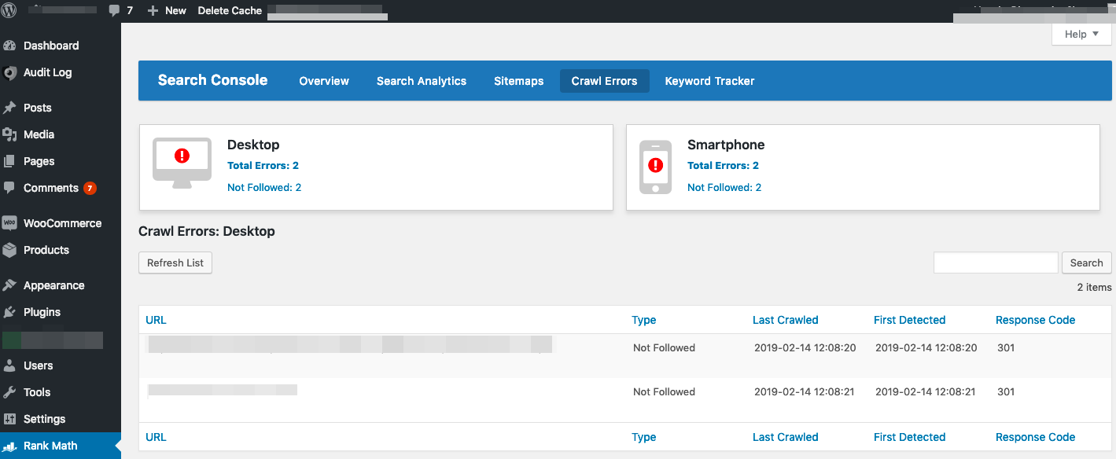The height and width of the screenshot is (459, 1116).
Task: Go to the Sitemaps tab
Action: point(519,81)
